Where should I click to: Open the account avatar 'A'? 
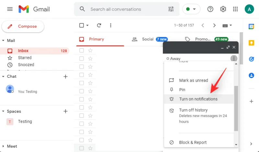pyautogui.click(x=249, y=9)
